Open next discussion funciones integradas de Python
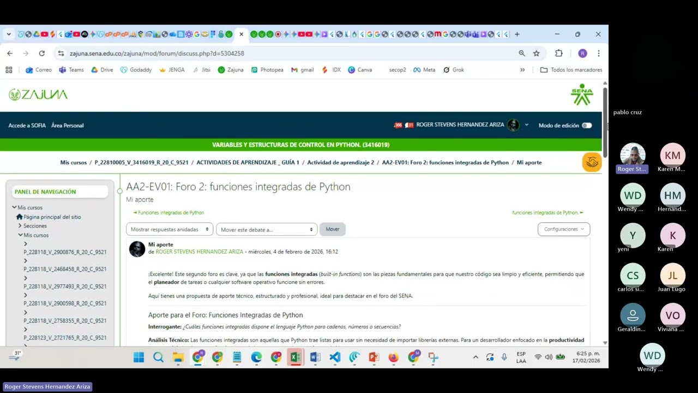This screenshot has width=698, height=393. [x=547, y=213]
